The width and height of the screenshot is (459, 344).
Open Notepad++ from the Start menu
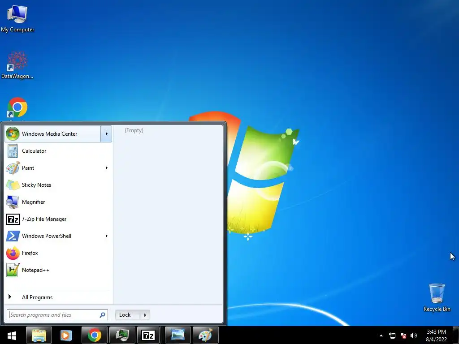coord(58,270)
